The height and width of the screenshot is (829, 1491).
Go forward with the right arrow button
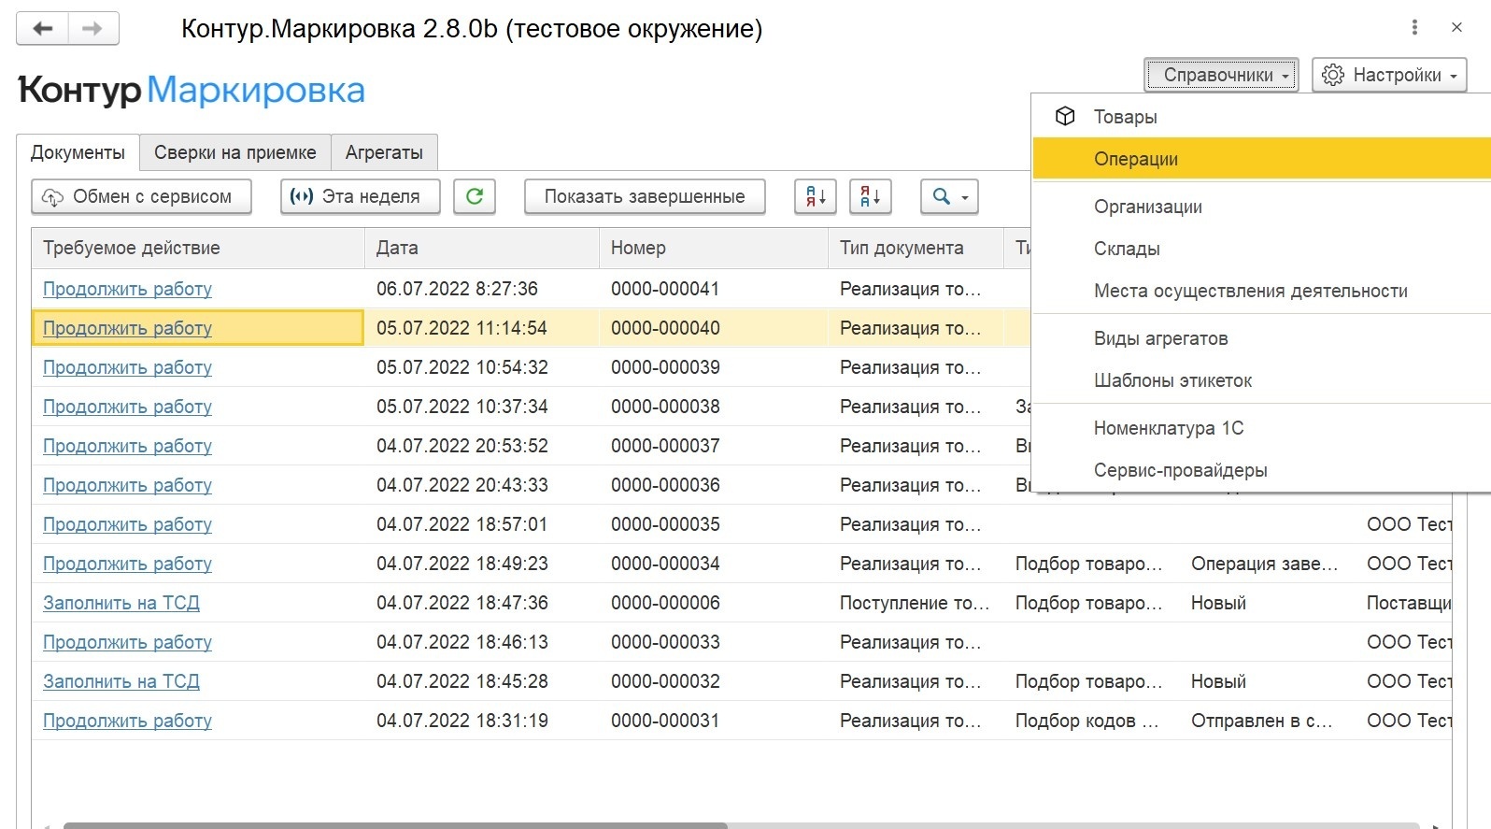(92, 28)
